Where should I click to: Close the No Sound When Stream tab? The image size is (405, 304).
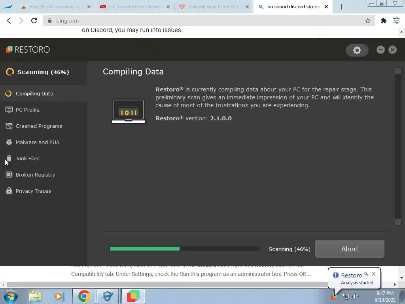pyautogui.click(x=168, y=7)
